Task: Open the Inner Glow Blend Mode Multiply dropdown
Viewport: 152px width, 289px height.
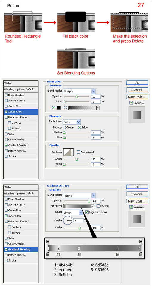Action: pyautogui.click(x=79, y=91)
